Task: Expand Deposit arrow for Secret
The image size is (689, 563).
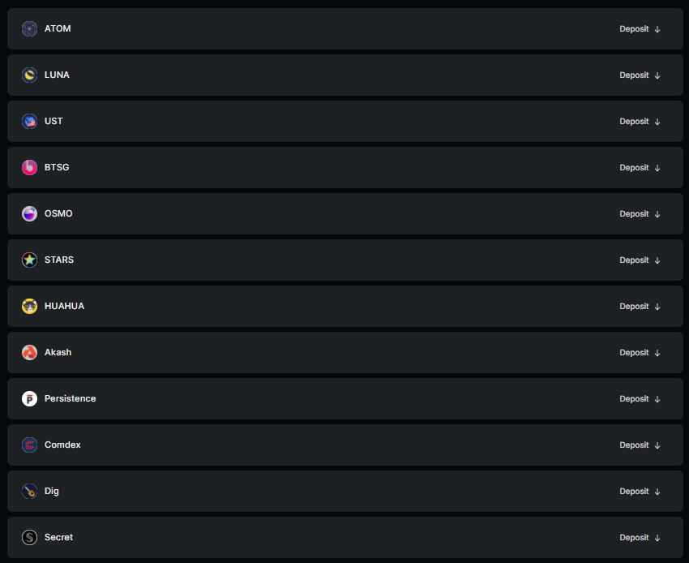Action: tap(657, 538)
